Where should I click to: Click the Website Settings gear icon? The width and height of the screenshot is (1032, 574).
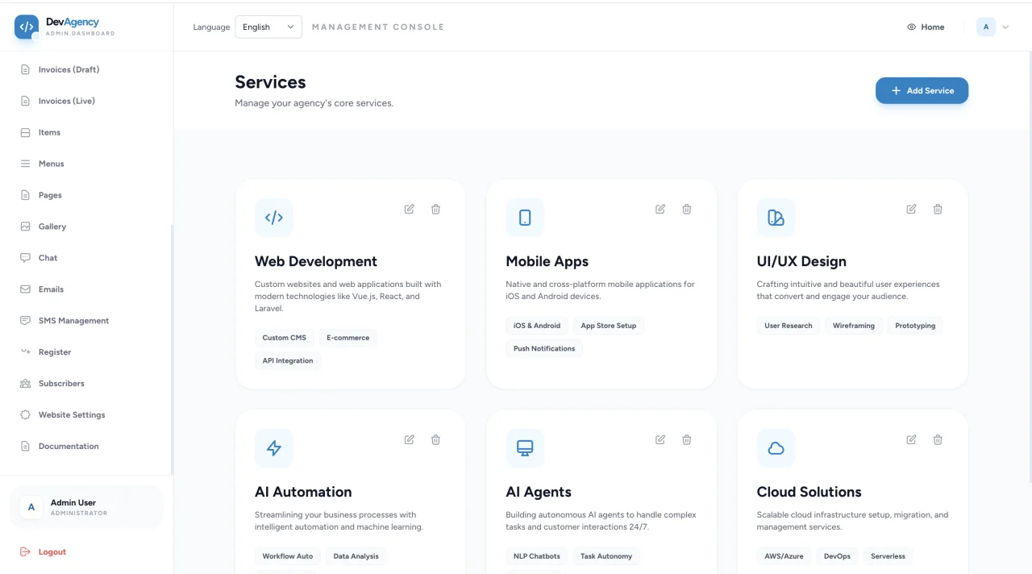25,414
